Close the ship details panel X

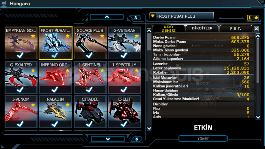(256, 28)
